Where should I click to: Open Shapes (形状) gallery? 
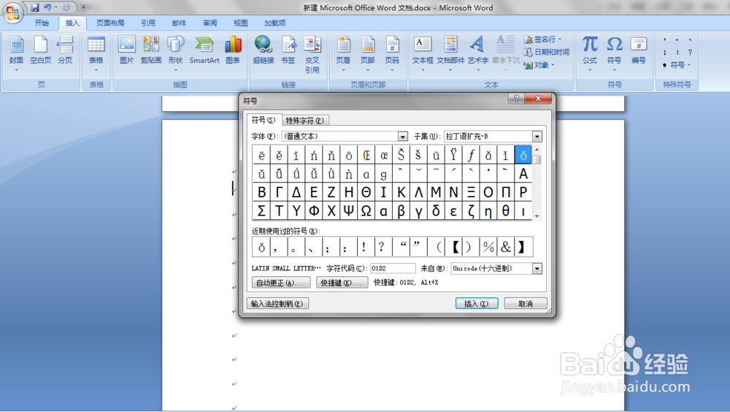click(x=175, y=53)
